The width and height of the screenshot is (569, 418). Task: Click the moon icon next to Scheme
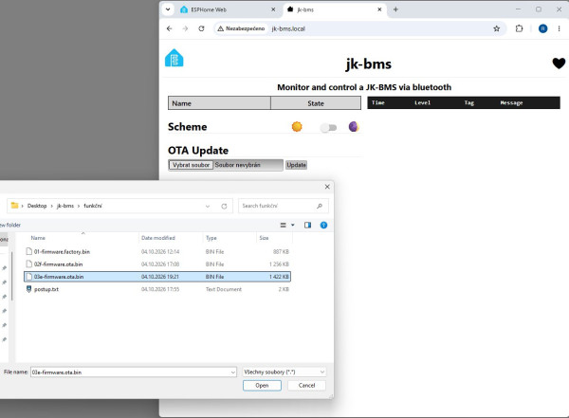click(x=354, y=127)
